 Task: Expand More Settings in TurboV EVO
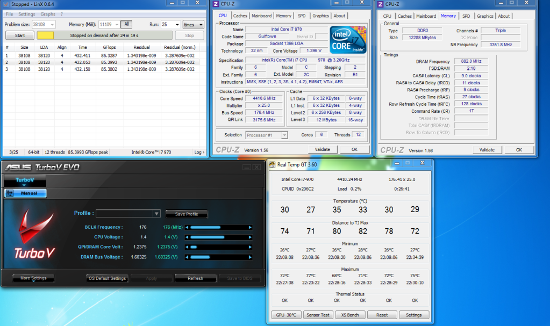click(33, 278)
